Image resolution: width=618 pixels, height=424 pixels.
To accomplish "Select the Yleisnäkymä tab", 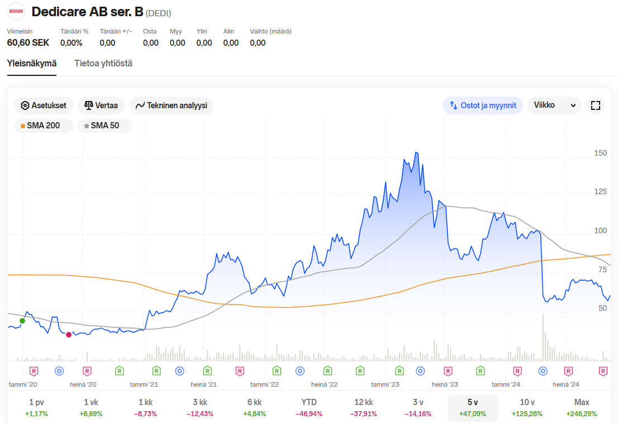I will (x=31, y=64).
